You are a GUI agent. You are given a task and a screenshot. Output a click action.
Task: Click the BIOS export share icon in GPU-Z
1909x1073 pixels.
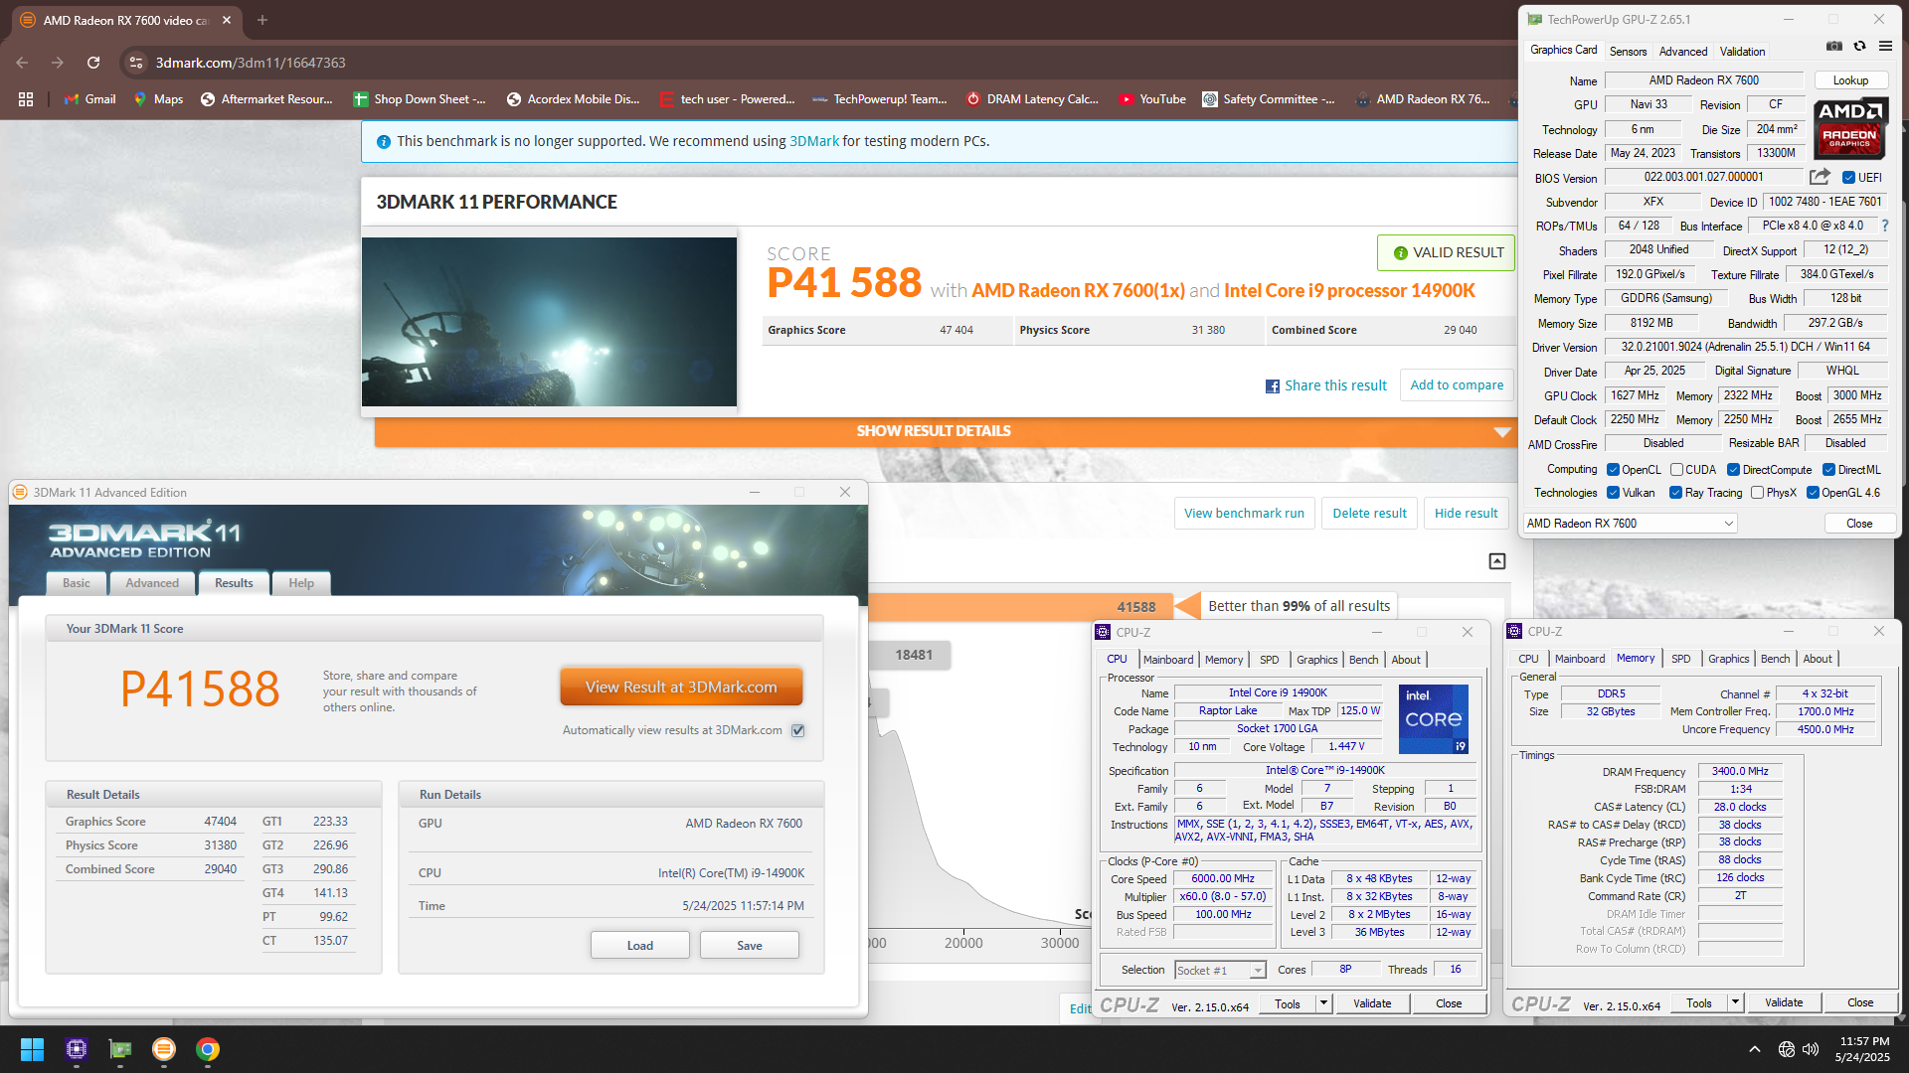(x=1820, y=177)
